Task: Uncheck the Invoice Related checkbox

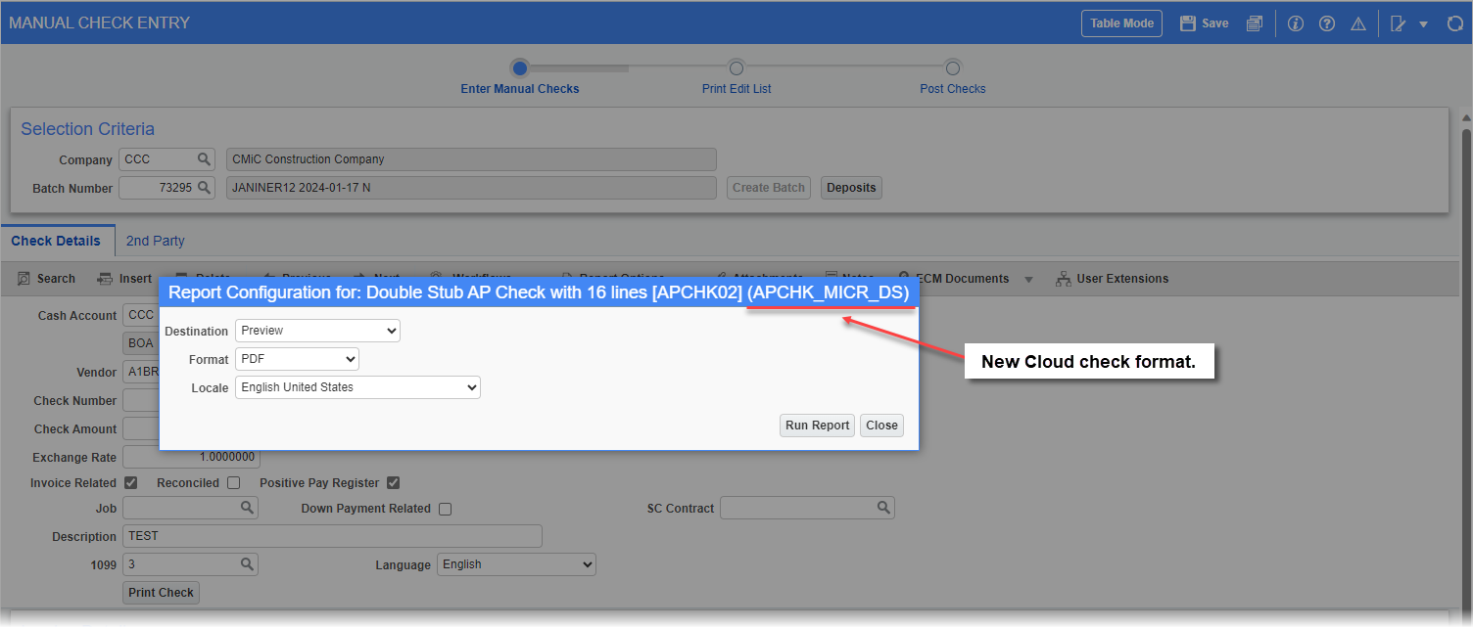Action: (130, 482)
